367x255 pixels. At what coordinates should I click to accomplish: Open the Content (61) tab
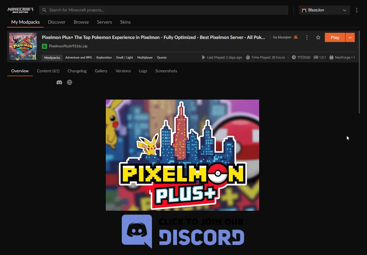coord(48,71)
